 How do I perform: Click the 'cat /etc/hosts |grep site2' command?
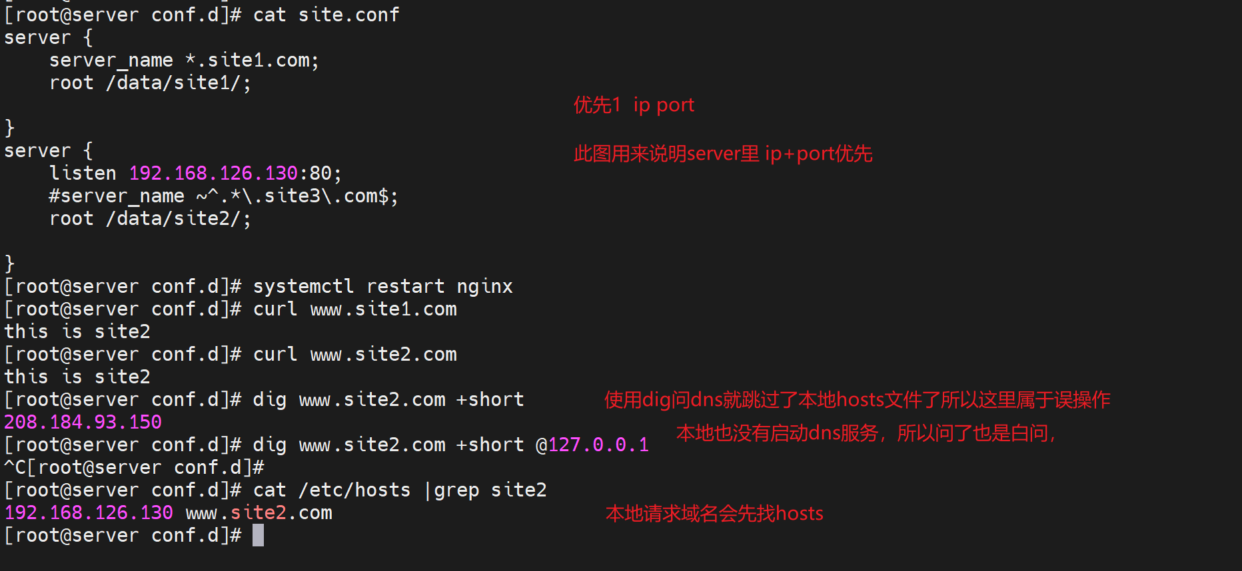(400, 490)
